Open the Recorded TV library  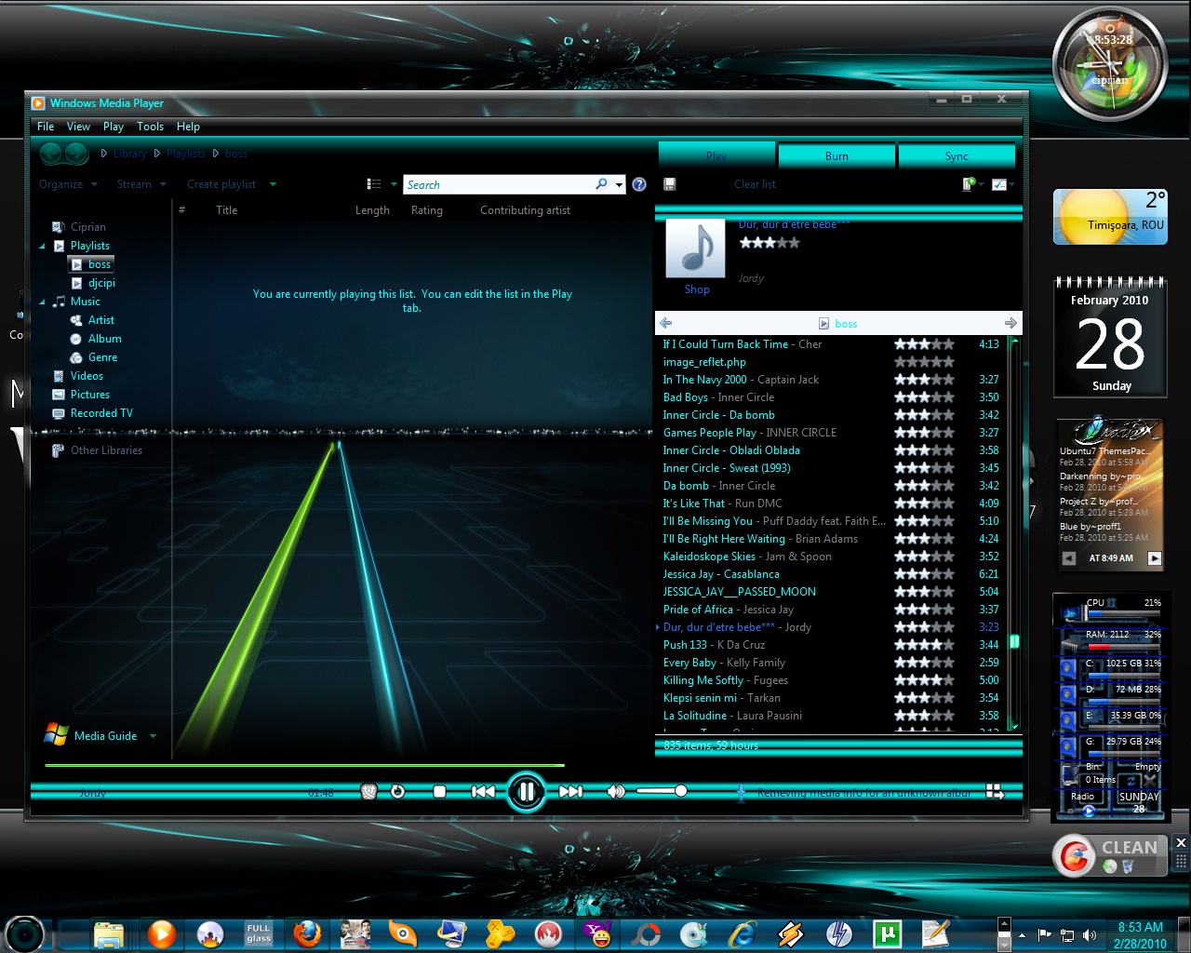click(92, 413)
